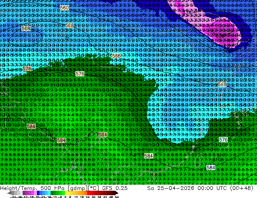Click the '[°C]' unit text

[x=94, y=188]
